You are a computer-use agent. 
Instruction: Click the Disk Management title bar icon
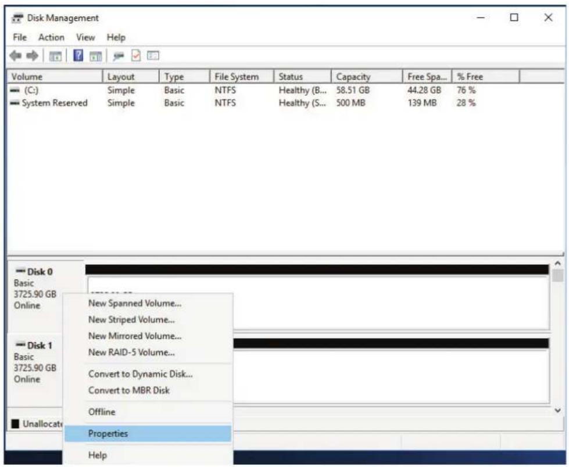click(17, 18)
